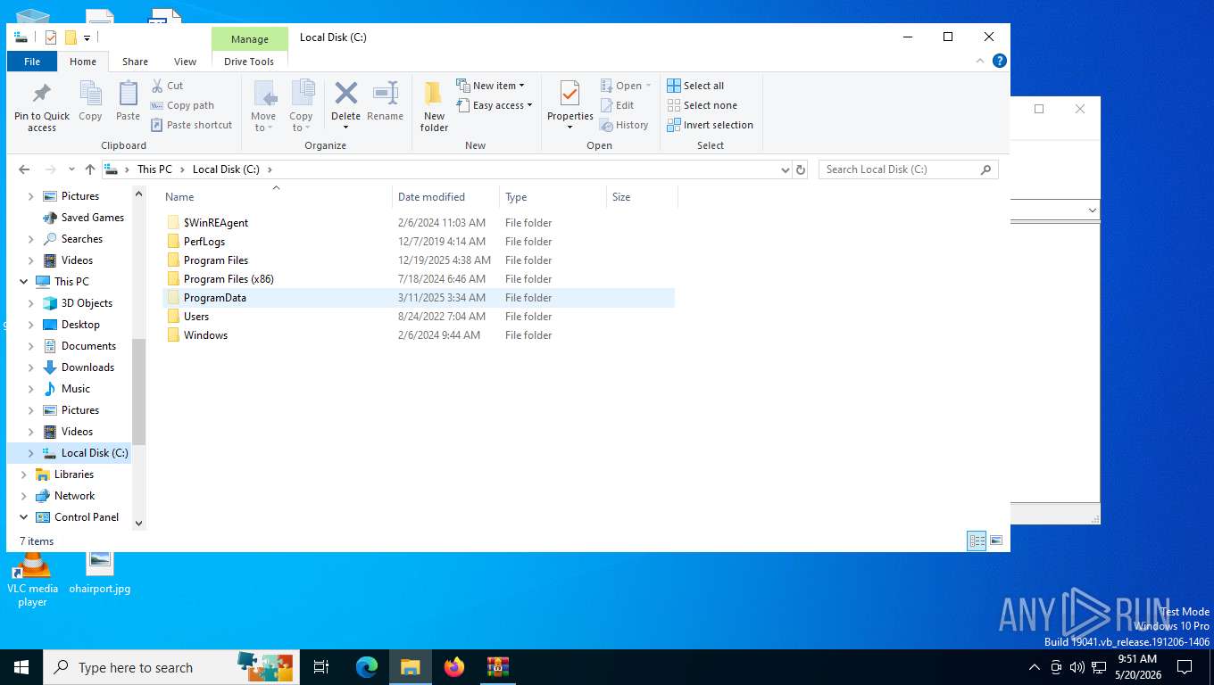This screenshot has width=1214, height=685.
Task: Open the File menu tab
Action: [x=32, y=62]
